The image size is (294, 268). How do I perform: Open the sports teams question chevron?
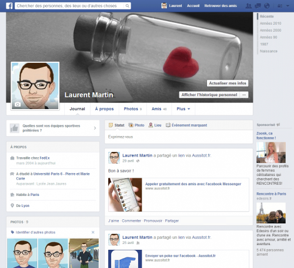[95, 128]
